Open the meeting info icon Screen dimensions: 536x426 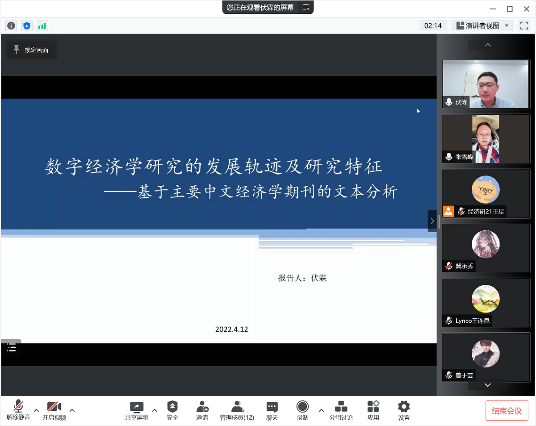point(11,26)
